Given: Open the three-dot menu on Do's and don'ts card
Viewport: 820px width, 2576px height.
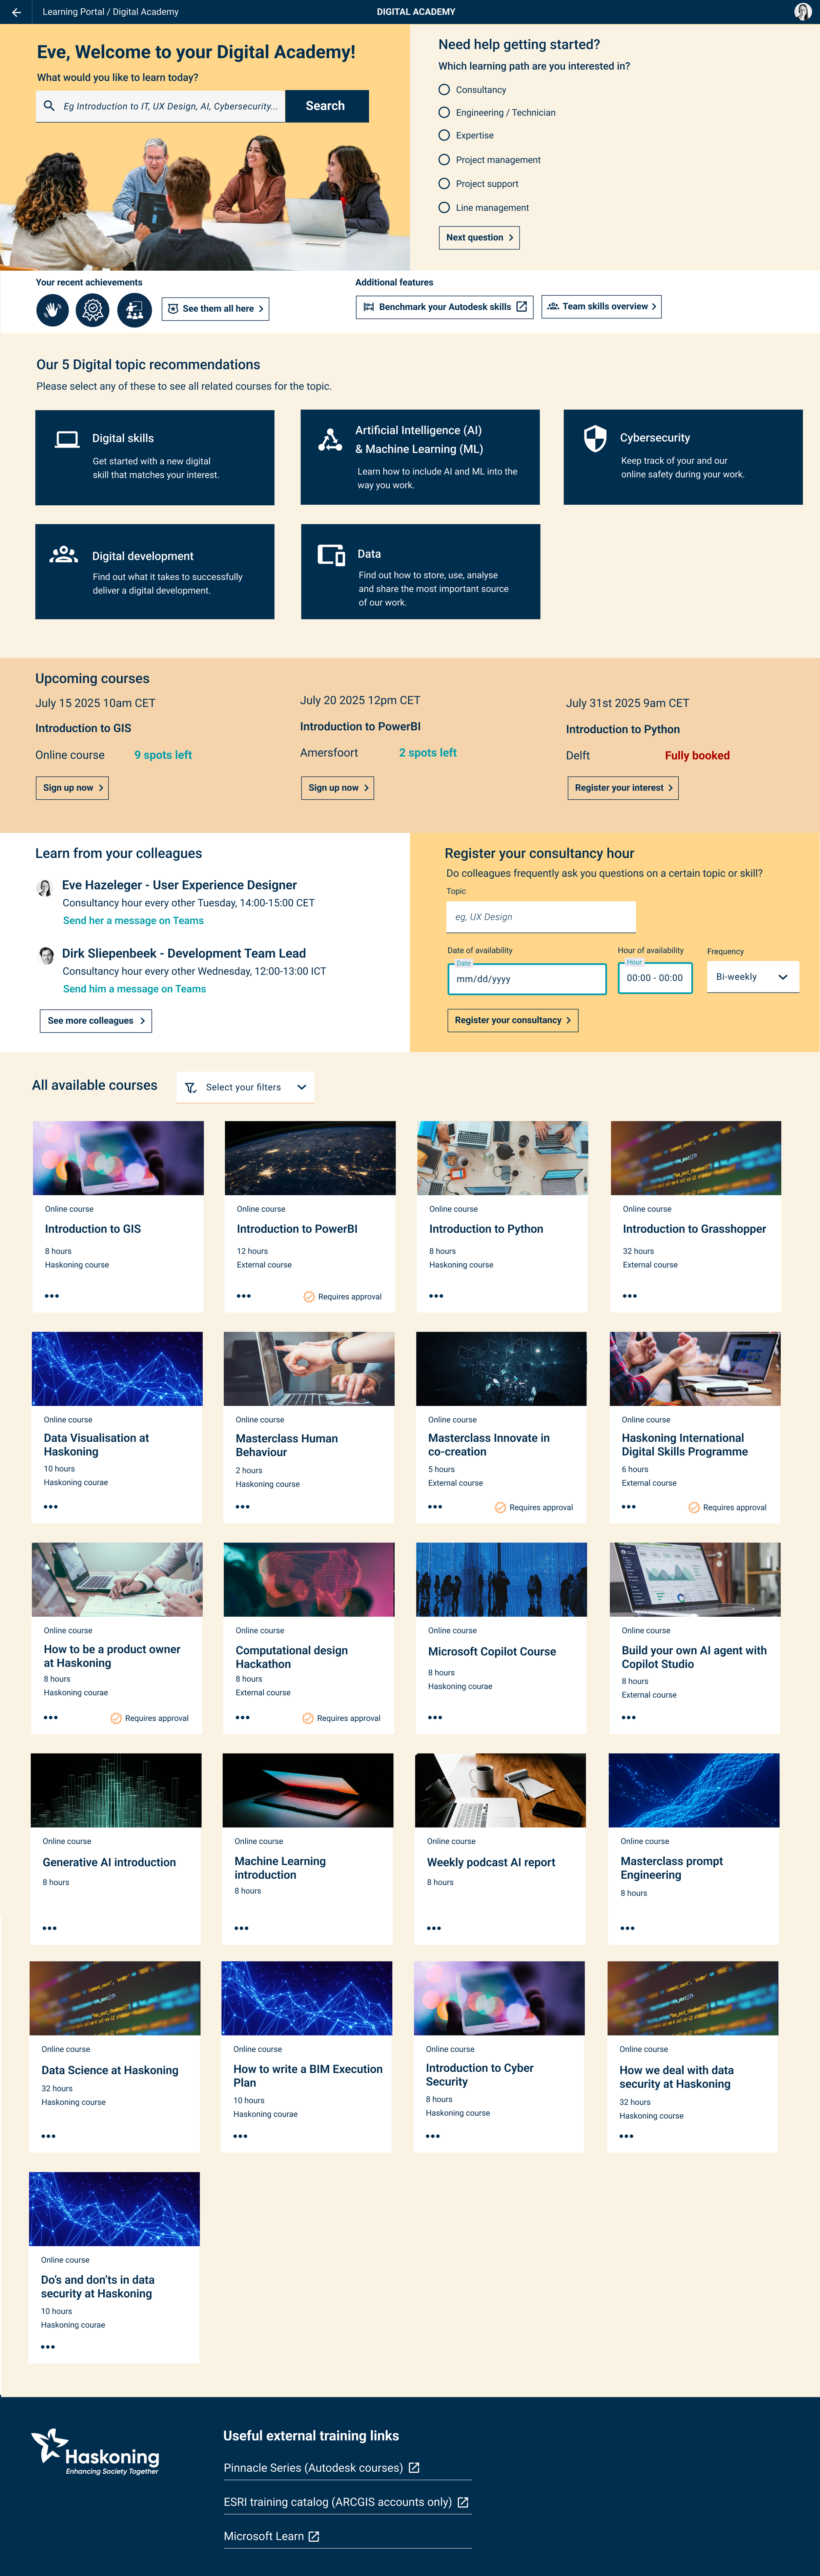Looking at the screenshot, I should click(x=48, y=2347).
